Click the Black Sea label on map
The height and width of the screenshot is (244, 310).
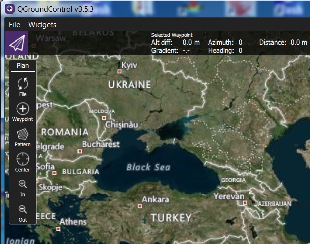tap(148, 167)
